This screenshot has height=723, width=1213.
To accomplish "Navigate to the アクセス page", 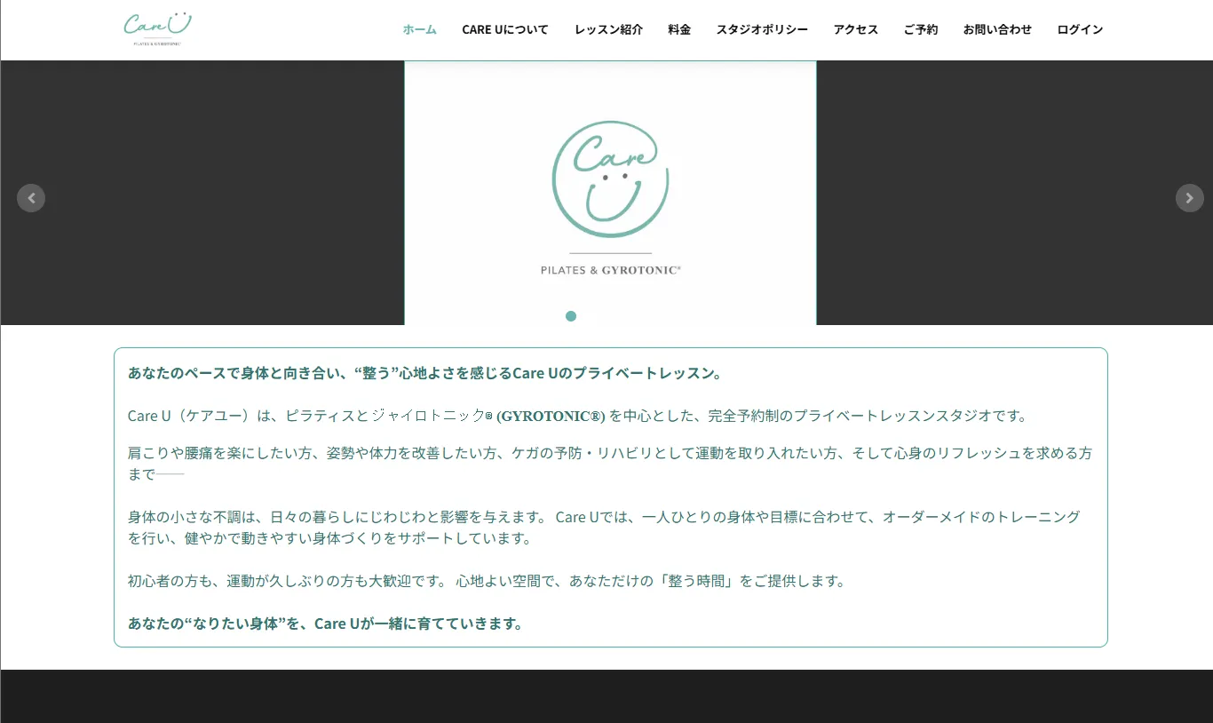I will (x=856, y=29).
